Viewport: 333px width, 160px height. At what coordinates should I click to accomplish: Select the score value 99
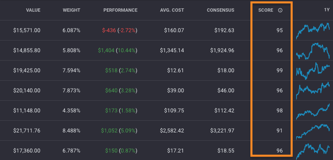point(280,70)
